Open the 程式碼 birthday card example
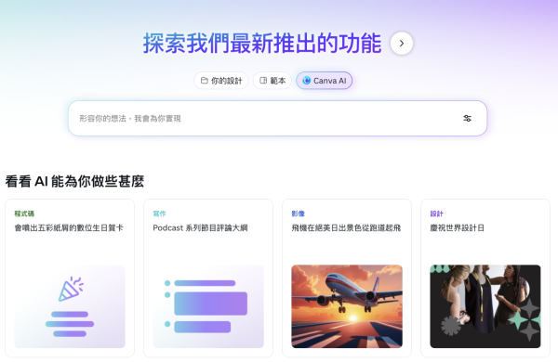 click(x=70, y=278)
